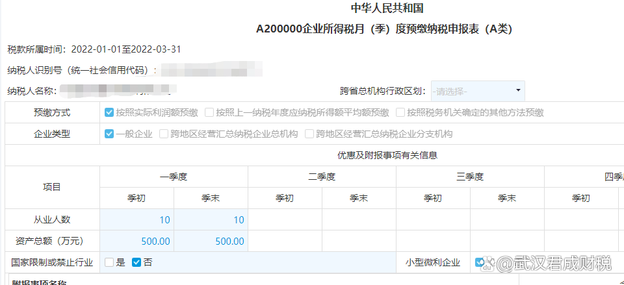
Task: Click the form title A200000企业所得税月(季)度预缴纳税申报表
Action: click(384, 29)
